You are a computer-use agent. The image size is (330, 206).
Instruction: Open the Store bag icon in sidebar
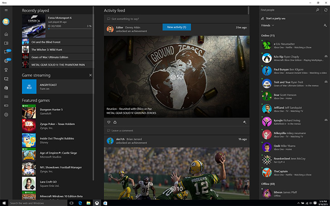pyautogui.click(x=6, y=88)
